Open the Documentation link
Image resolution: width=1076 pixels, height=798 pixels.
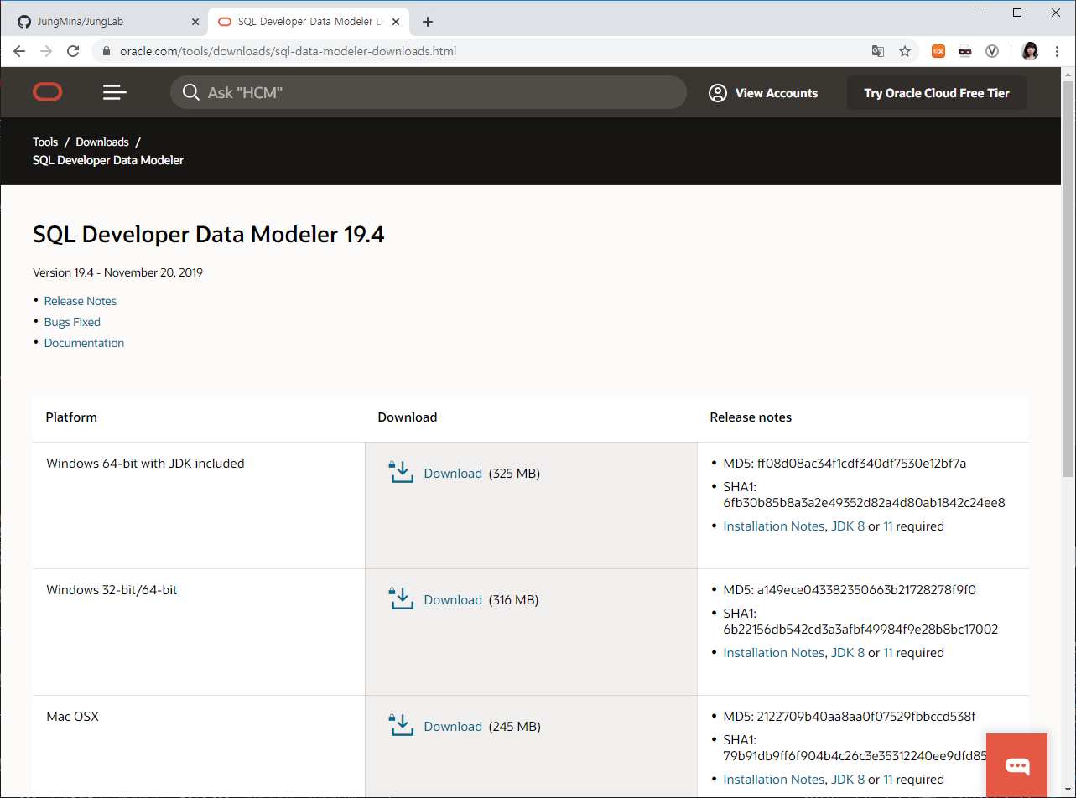(84, 343)
